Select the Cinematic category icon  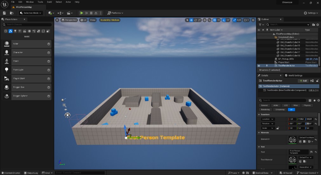24,31
